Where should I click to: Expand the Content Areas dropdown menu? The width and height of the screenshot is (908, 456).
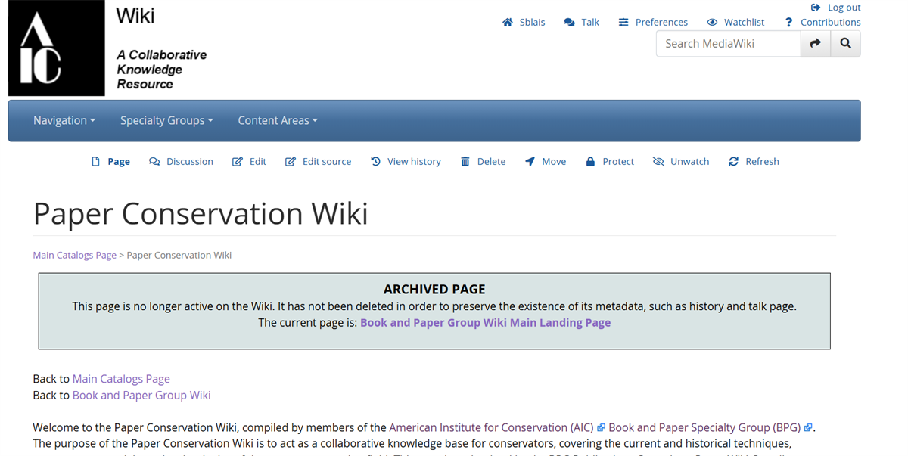(278, 120)
